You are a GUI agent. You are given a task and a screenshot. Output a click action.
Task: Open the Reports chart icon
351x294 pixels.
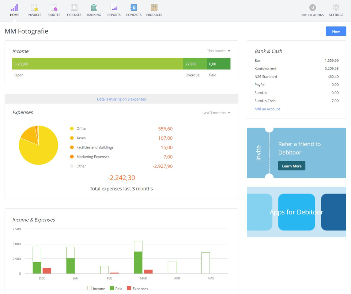point(114,8)
